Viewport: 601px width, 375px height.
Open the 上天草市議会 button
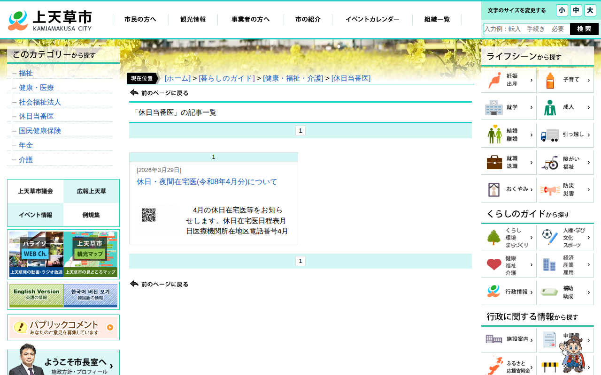(35, 191)
